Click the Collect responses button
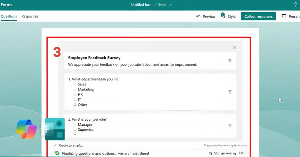This screenshot has height=157, width=300. pos(258,16)
